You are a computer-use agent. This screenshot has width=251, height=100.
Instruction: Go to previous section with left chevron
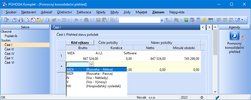pyautogui.click(x=203, y=27)
